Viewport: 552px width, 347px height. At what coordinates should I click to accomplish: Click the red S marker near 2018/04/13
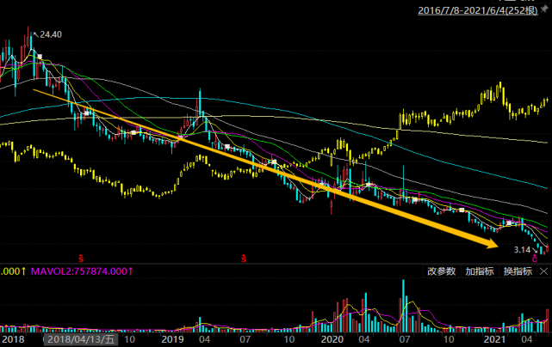click(x=81, y=259)
